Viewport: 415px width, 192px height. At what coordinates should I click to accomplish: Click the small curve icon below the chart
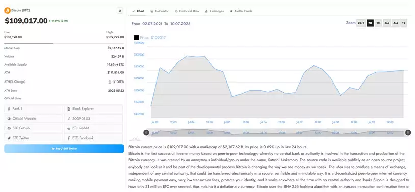click(x=135, y=139)
